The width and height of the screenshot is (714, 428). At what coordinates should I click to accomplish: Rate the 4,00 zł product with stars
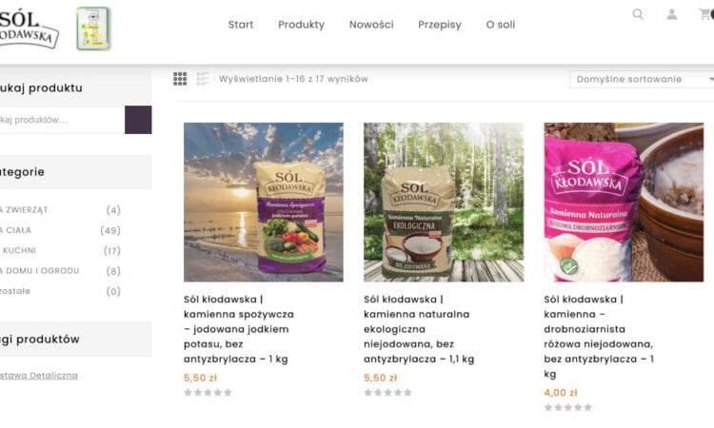pos(568,407)
